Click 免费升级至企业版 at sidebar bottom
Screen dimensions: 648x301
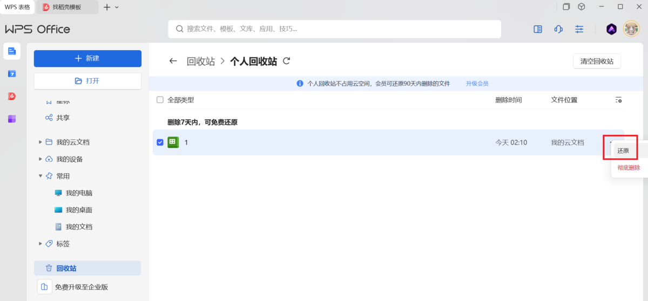pyautogui.click(x=82, y=287)
